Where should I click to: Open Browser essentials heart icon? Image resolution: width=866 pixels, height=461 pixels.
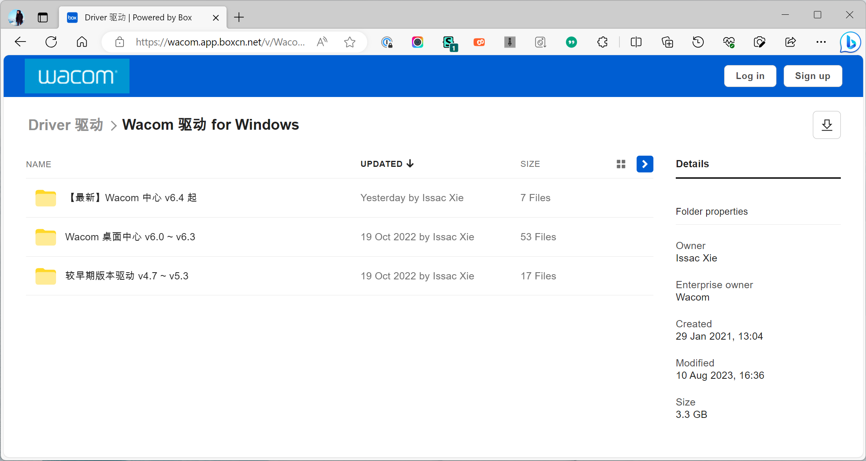729,42
